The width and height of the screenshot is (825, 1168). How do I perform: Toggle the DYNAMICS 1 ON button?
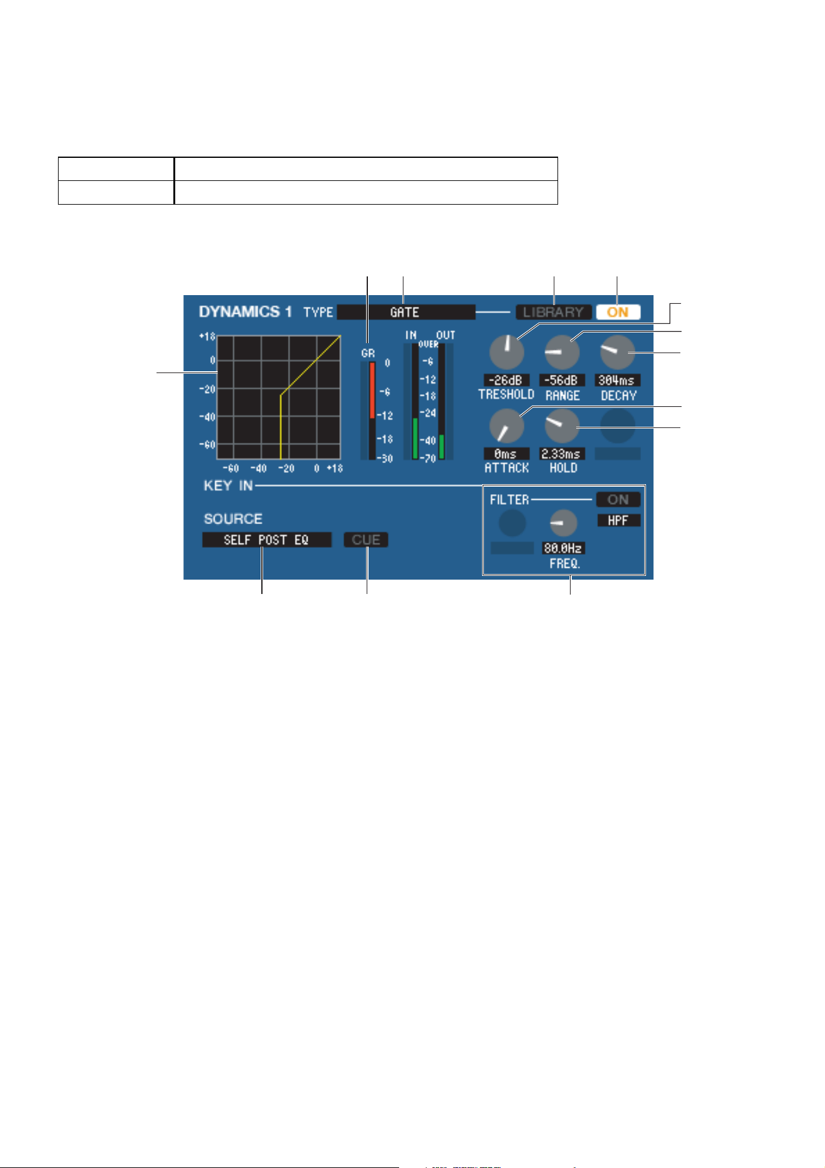click(x=618, y=312)
